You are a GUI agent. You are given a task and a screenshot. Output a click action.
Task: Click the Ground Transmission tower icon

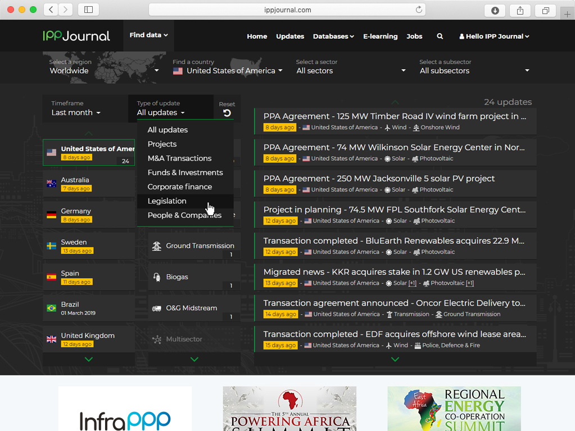pyautogui.click(x=156, y=246)
